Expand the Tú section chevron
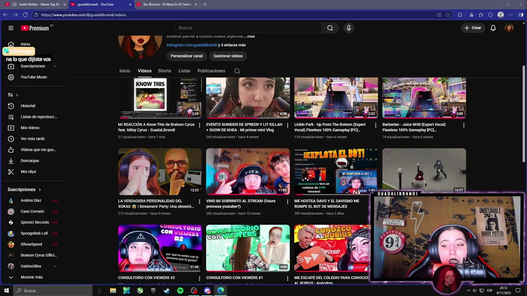The width and height of the screenshot is (527, 296). pos(17,95)
